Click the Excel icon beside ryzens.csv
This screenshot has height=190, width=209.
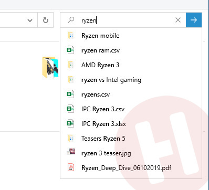pos(70,94)
